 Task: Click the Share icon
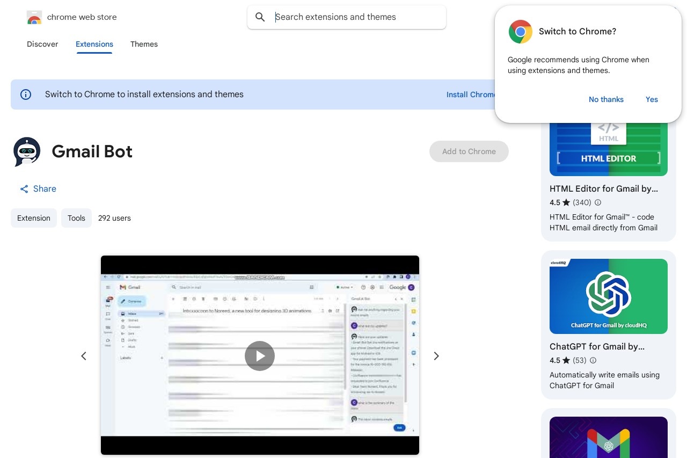coord(24,189)
